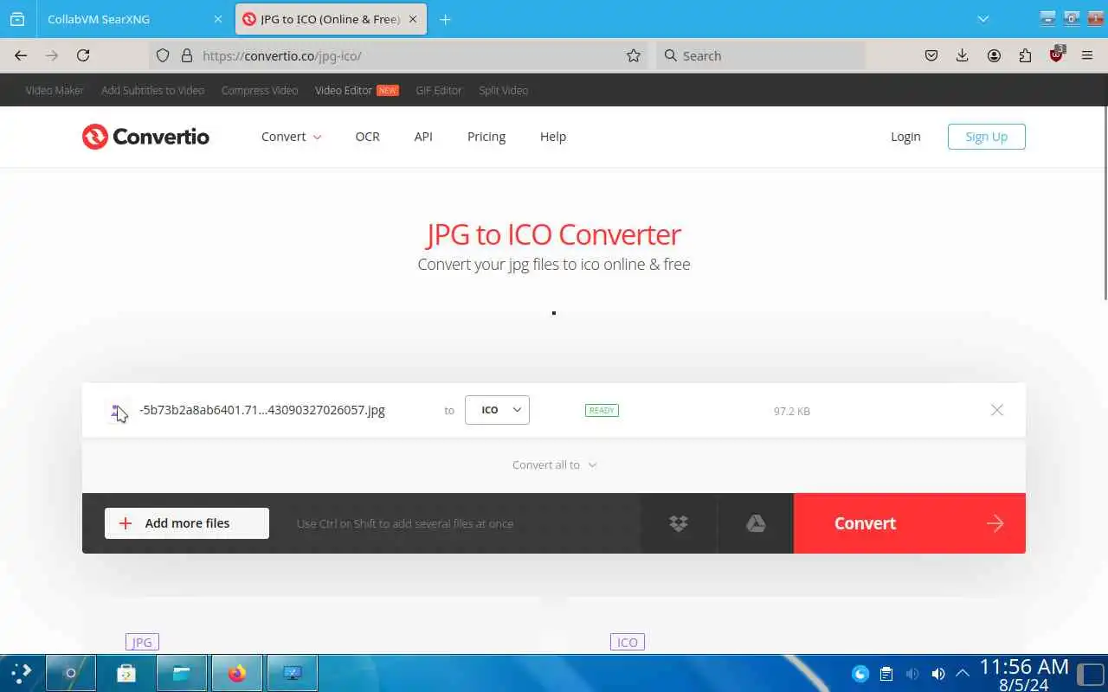Open the API page
Screen dimensions: 1108x692
pos(423,137)
